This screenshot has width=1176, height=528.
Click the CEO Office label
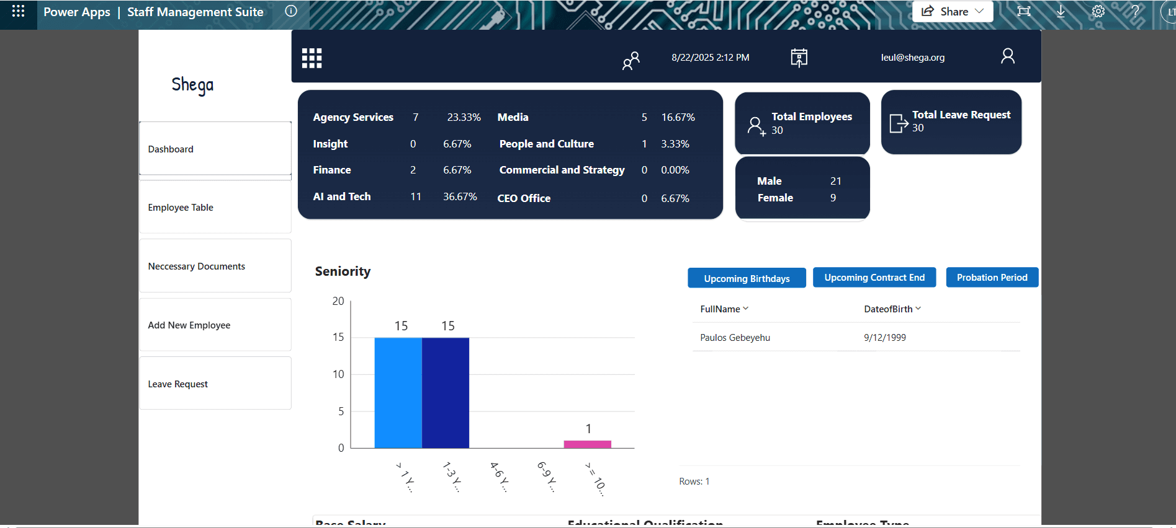[x=524, y=198]
